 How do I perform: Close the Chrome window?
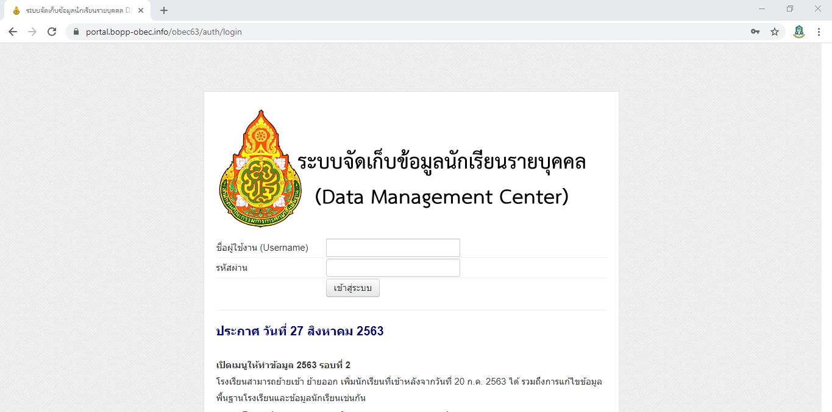818,9
